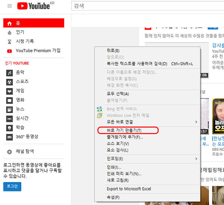
Task: Click the live broadcast icon
Action: 9,119
